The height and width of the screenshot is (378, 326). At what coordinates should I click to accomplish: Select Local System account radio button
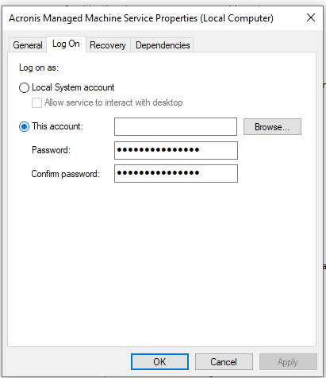click(x=24, y=87)
